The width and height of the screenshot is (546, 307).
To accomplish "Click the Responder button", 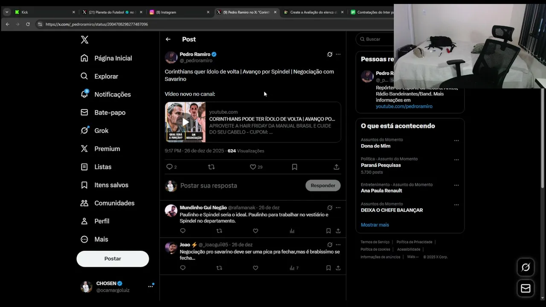I will click(323, 185).
